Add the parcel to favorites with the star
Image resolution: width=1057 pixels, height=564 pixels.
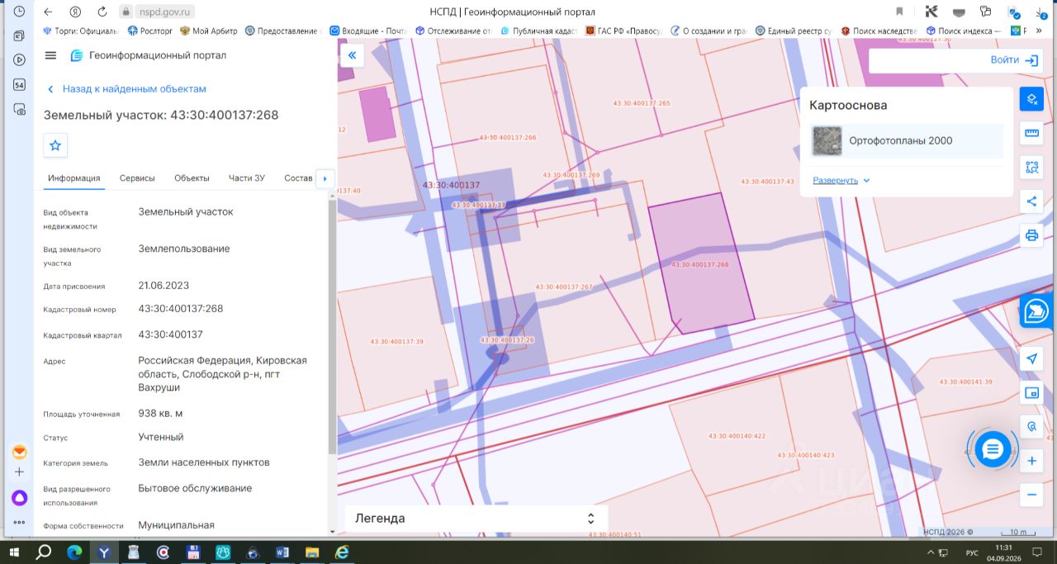[x=55, y=145]
